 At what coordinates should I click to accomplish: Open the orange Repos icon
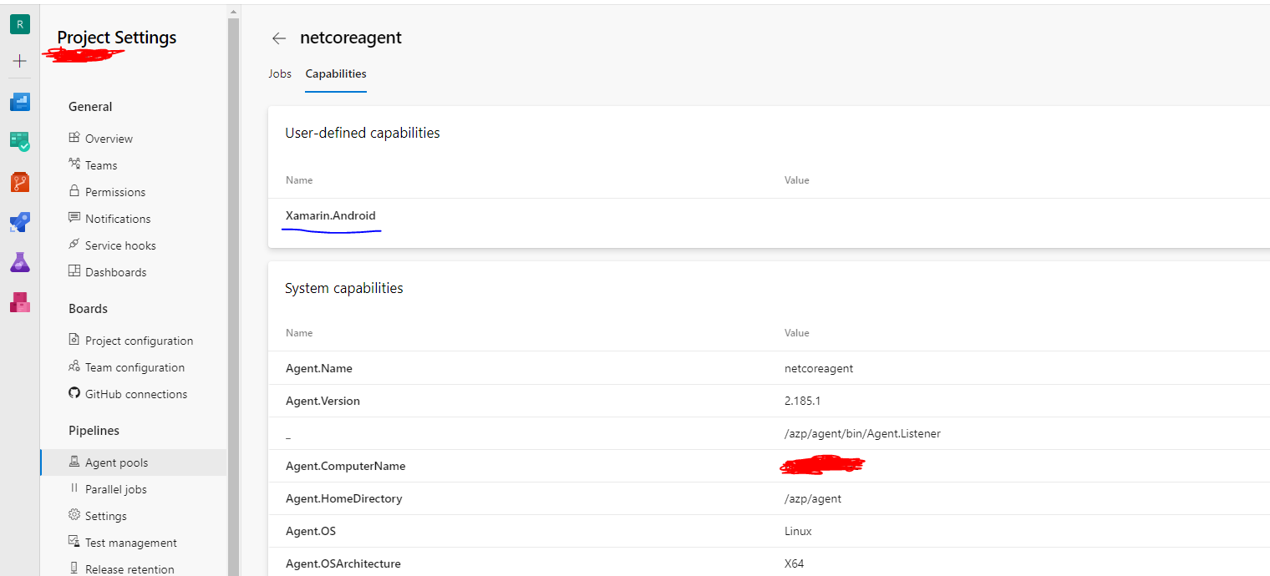tap(20, 181)
